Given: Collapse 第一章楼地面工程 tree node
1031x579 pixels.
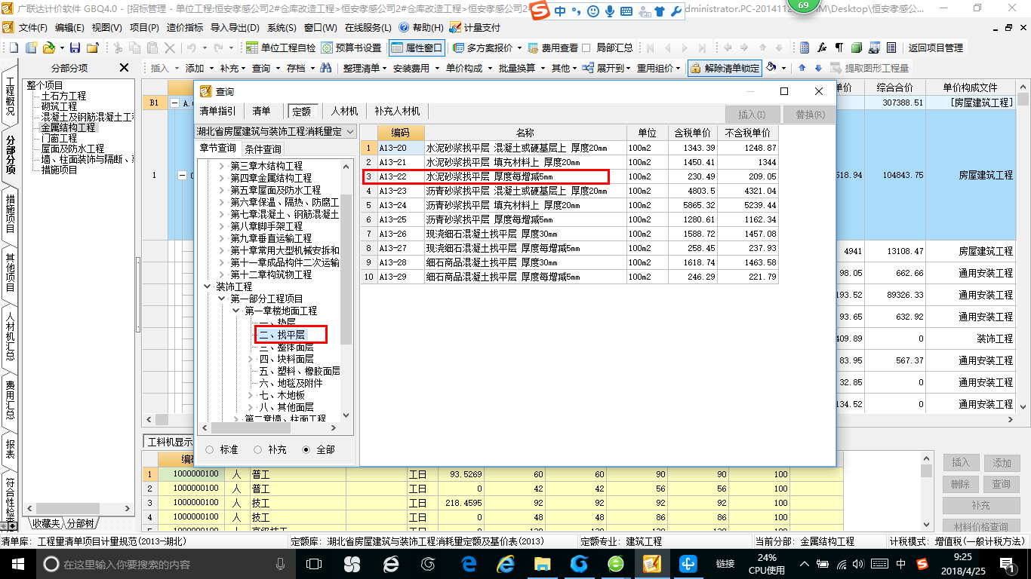Looking at the screenshot, I should [x=236, y=311].
